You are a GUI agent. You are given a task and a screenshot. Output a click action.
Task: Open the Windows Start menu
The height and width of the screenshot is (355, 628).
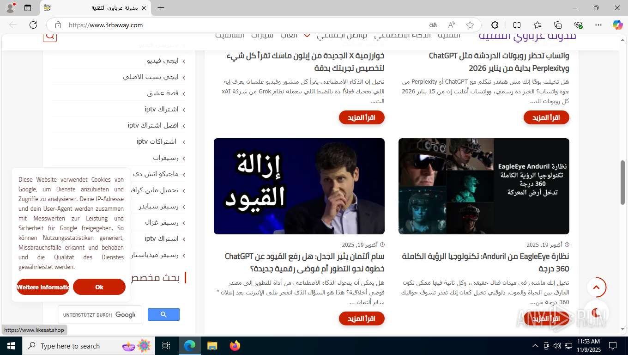[x=11, y=346]
